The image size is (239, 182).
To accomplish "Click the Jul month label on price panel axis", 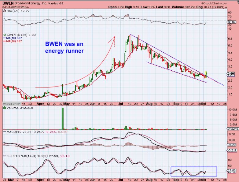I will [121, 104].
